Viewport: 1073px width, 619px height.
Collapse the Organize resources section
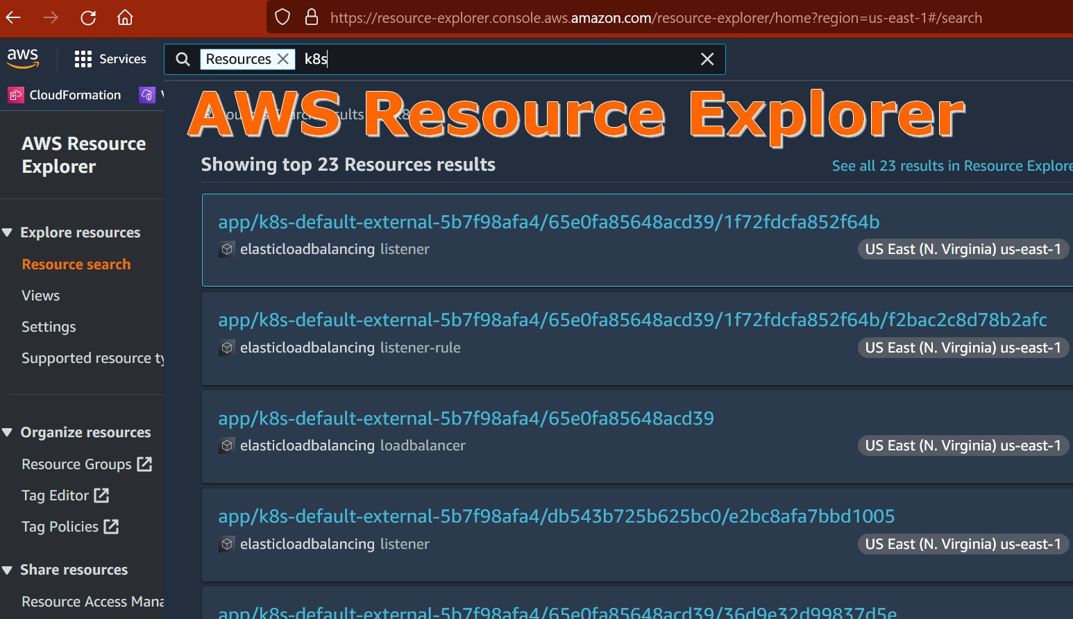[x=8, y=432]
